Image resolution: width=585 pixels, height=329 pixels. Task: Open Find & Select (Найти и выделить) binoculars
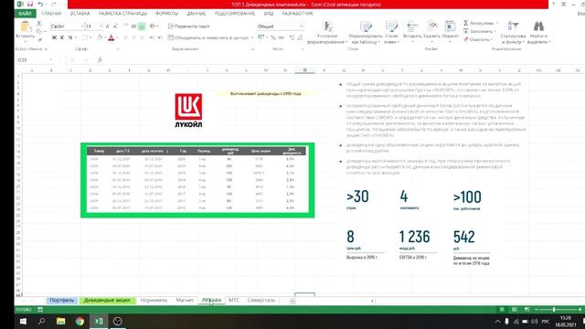[538, 33]
